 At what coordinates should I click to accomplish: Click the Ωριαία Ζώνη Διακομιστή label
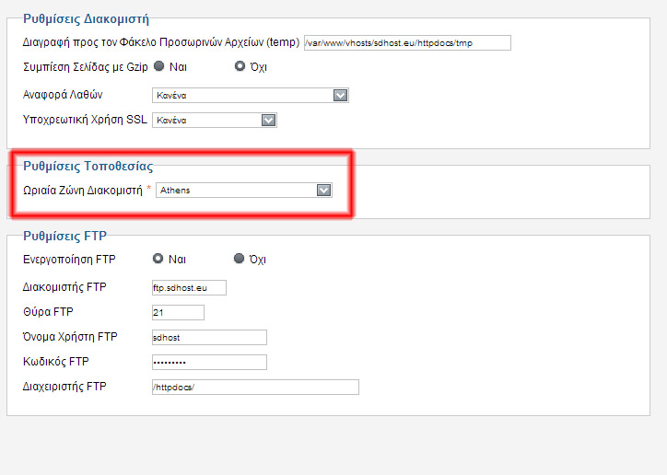click(x=82, y=190)
